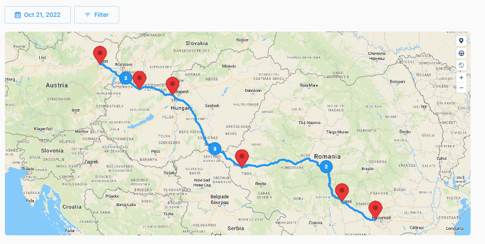This screenshot has height=244, width=485.
Task: Click the steering wheel map control
Action: pyautogui.click(x=461, y=53)
